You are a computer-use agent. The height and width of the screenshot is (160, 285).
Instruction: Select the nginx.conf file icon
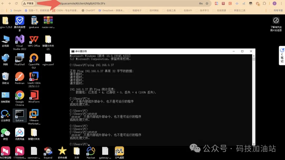[x=48, y=60]
